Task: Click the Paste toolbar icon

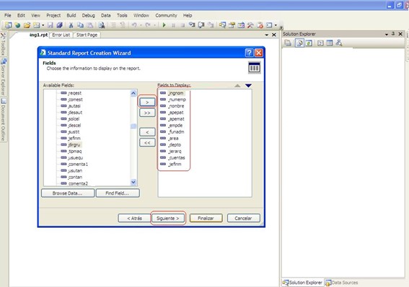Action: click(89, 25)
